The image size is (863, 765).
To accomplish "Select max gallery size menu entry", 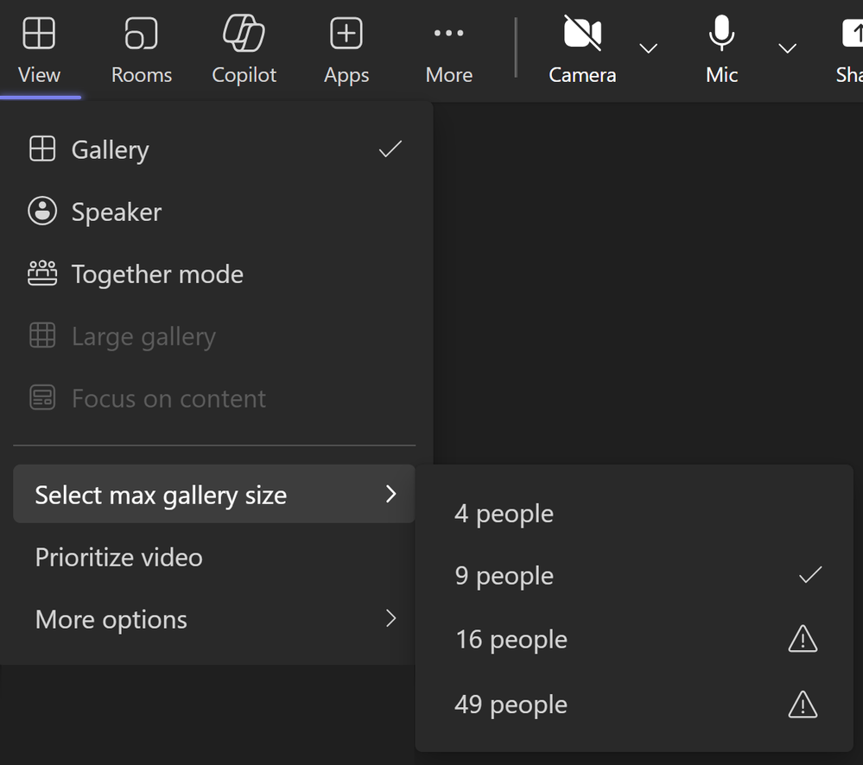I will point(214,494).
